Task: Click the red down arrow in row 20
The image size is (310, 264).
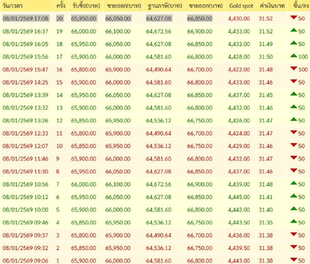Action: [x=293, y=18]
